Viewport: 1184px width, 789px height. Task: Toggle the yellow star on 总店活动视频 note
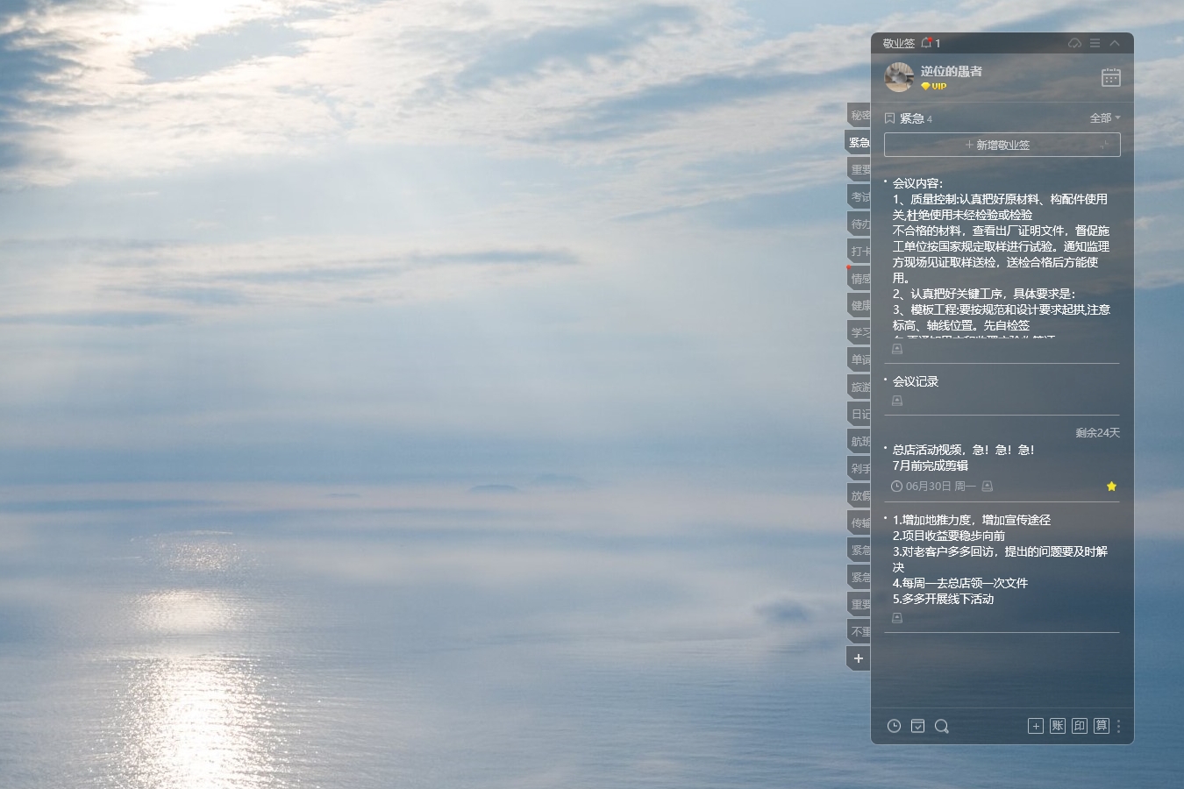tap(1111, 486)
